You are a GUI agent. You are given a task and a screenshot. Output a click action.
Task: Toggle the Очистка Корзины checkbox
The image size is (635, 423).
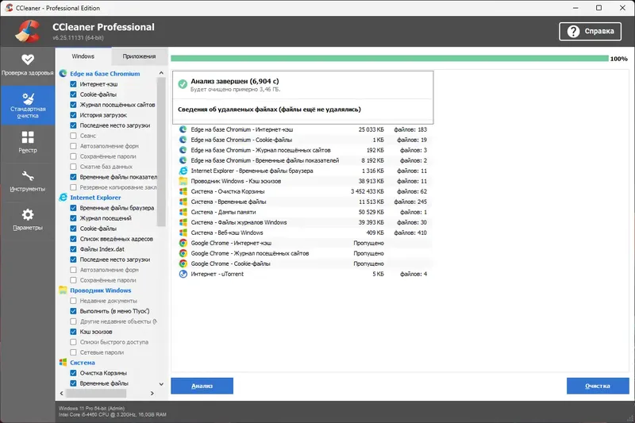(x=73, y=373)
